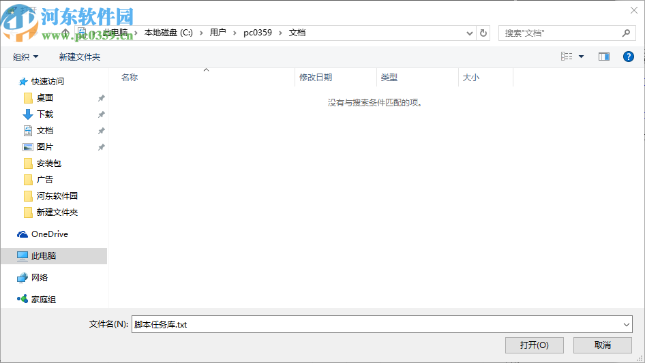Viewport: 645px width, 363px height.
Task: Click pin icon next to 下载
Action: [x=101, y=114]
